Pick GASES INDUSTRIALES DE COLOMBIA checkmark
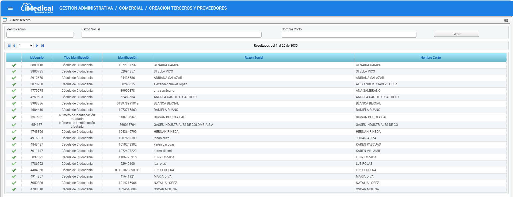 14,125
